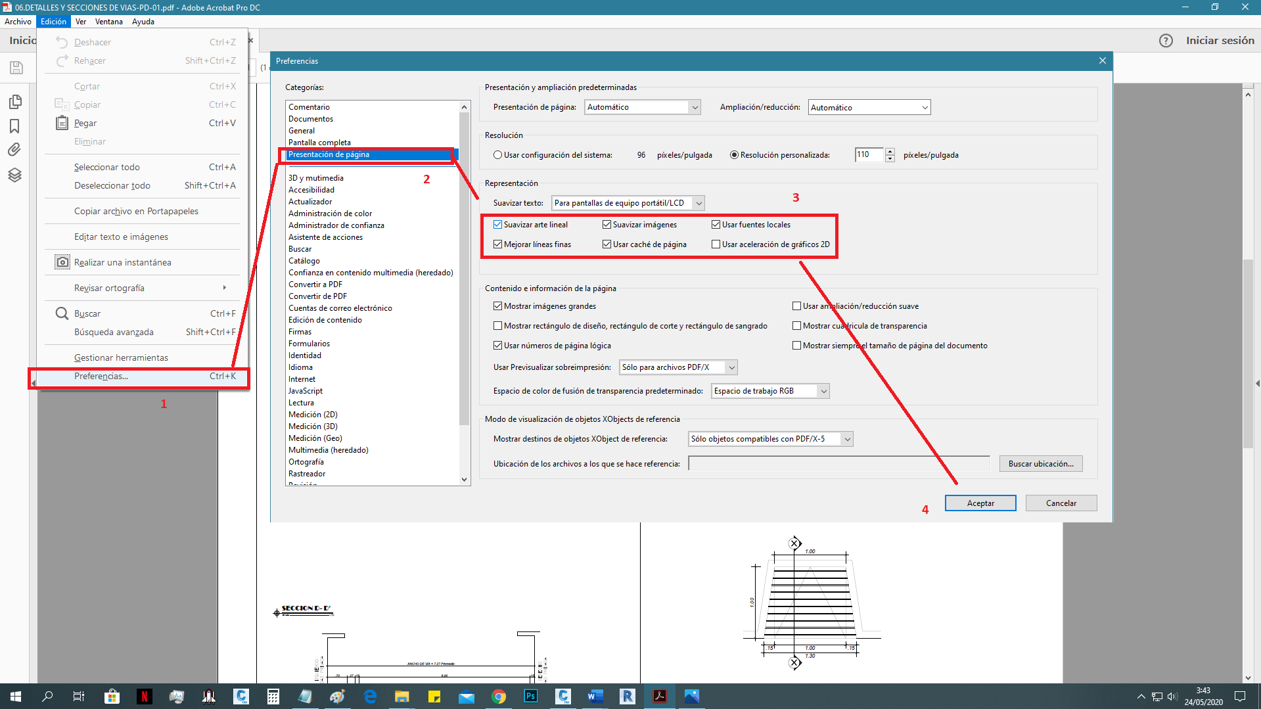
Task: Open the Layers panel
Action: point(14,175)
